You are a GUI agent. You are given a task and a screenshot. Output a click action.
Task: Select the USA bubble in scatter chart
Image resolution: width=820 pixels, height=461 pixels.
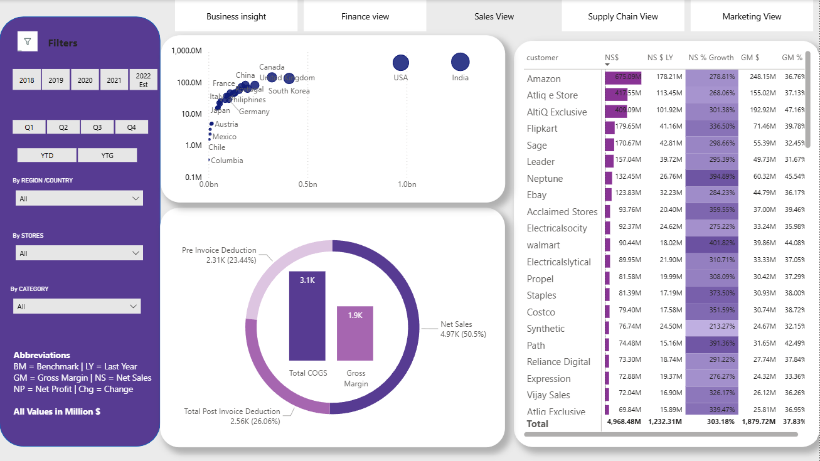400,63
